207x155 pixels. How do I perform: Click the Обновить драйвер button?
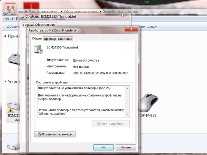111,124
